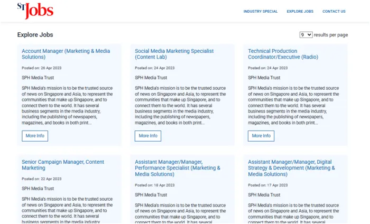
Task: Select 'Posted on: 22 Apr 2023' text
Action: pos(42,179)
